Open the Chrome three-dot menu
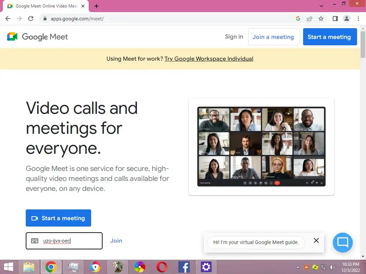 (358, 19)
